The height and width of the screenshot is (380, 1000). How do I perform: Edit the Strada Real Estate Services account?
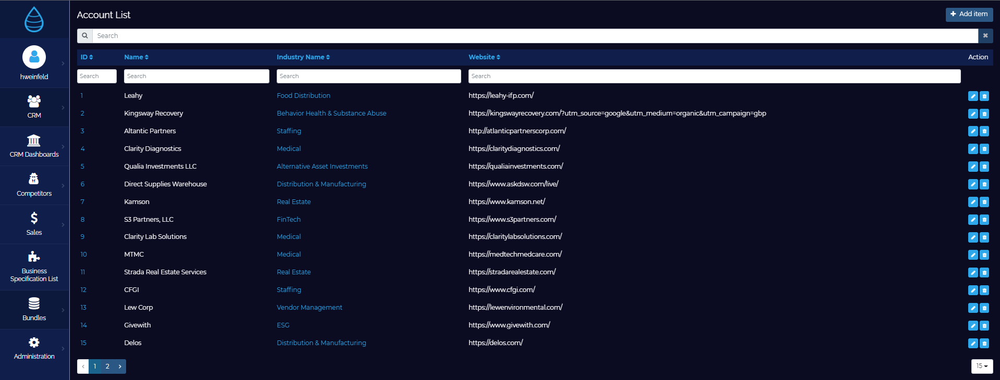[973, 272]
